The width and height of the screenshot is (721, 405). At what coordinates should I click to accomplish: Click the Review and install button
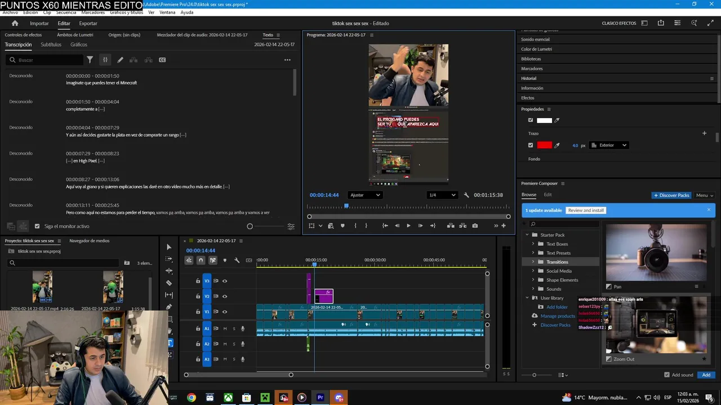tap(586, 210)
